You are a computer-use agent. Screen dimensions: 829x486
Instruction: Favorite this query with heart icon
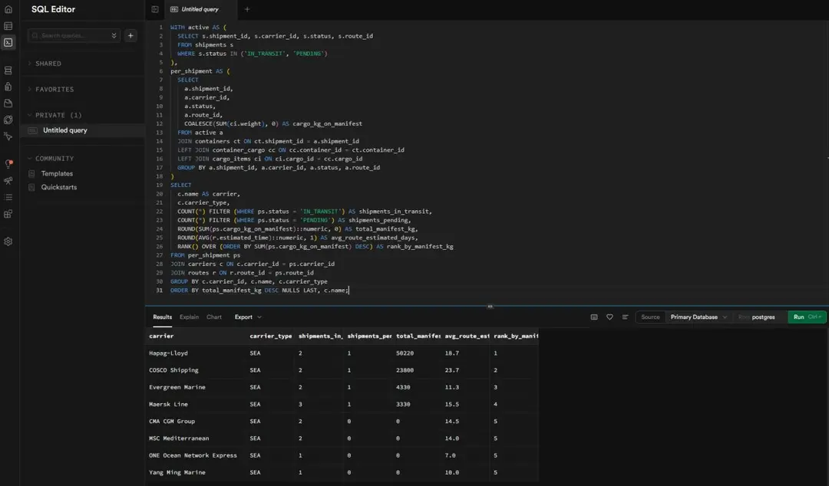[x=609, y=317]
